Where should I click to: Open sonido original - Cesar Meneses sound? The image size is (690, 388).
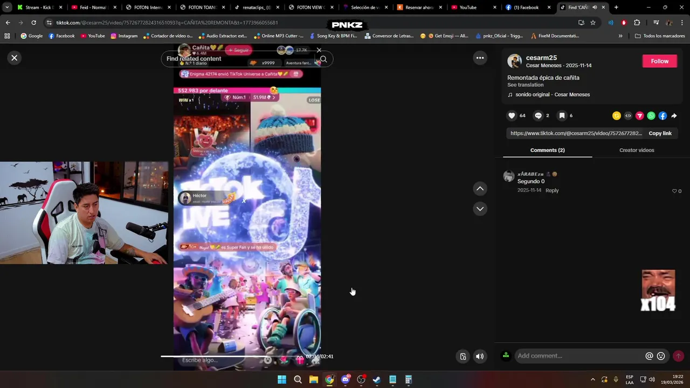click(x=553, y=95)
